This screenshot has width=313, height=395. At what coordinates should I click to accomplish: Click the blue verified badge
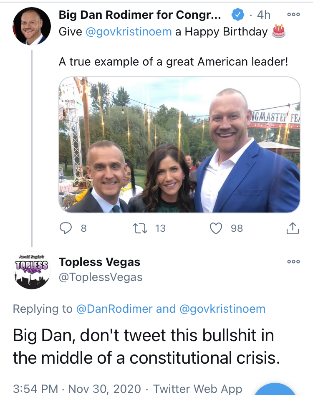click(x=237, y=15)
